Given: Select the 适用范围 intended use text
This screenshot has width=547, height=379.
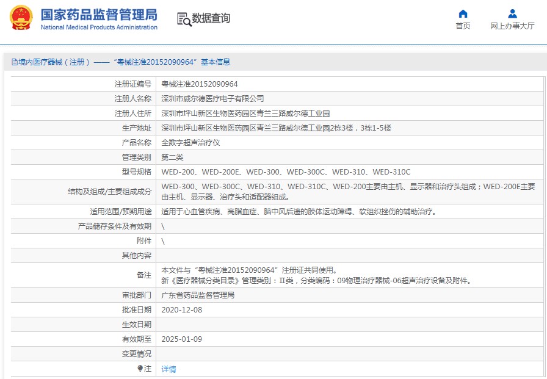Looking at the screenshot, I should tap(299, 212).
